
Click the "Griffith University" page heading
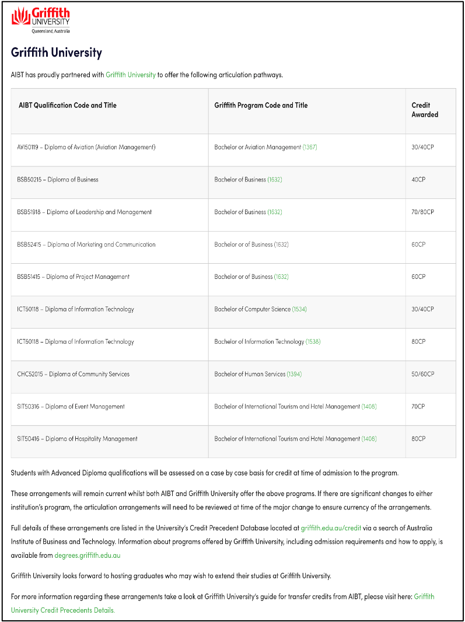(x=57, y=53)
